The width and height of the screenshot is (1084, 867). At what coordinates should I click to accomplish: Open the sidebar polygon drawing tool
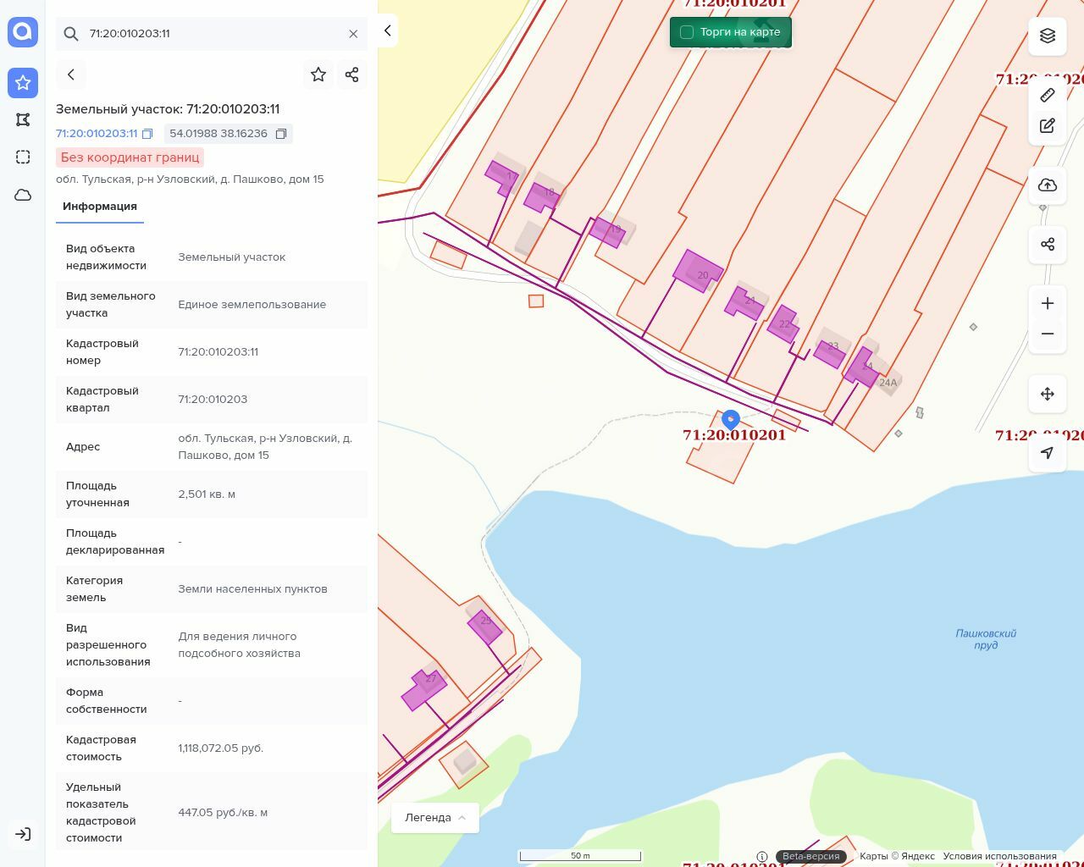point(23,120)
